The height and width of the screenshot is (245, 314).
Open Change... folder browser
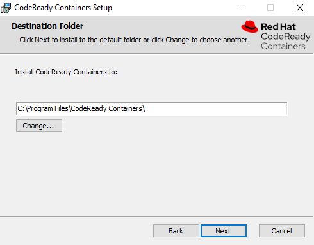click(39, 126)
